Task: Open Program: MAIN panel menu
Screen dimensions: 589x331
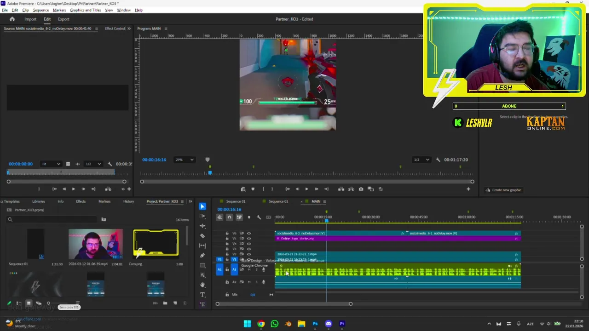Action: 166,29
